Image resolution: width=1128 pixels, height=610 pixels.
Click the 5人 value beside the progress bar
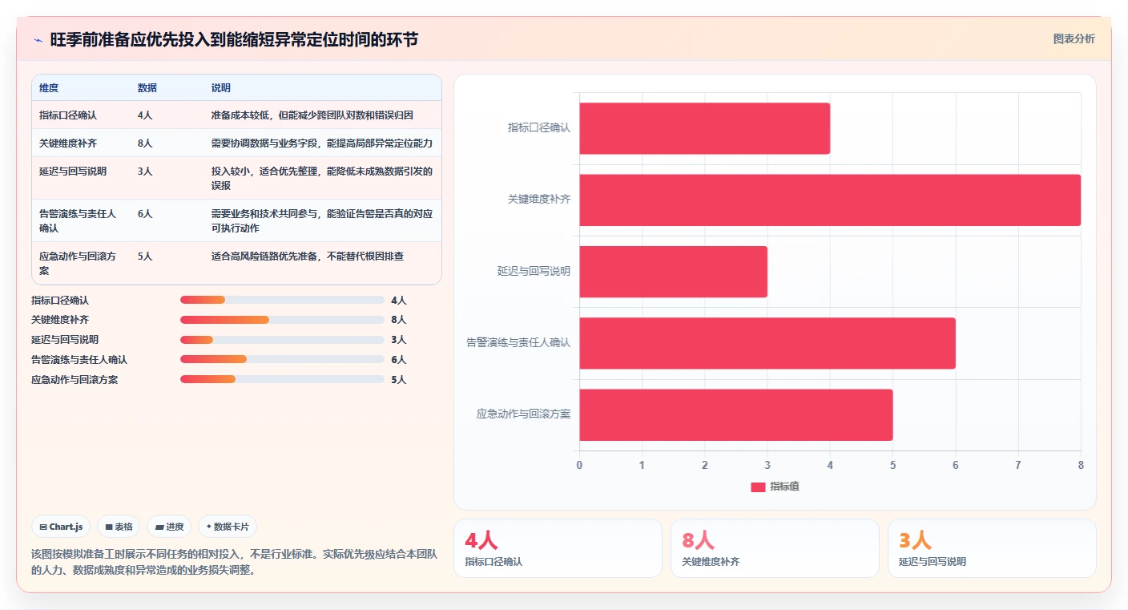click(399, 380)
